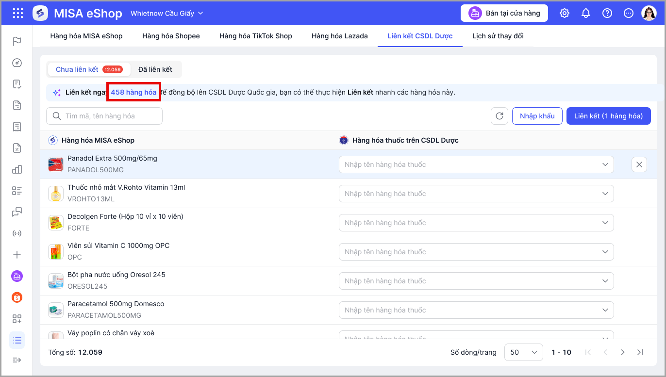The image size is (666, 377).
Task: Open the user avatar profile menu
Action: pyautogui.click(x=649, y=13)
